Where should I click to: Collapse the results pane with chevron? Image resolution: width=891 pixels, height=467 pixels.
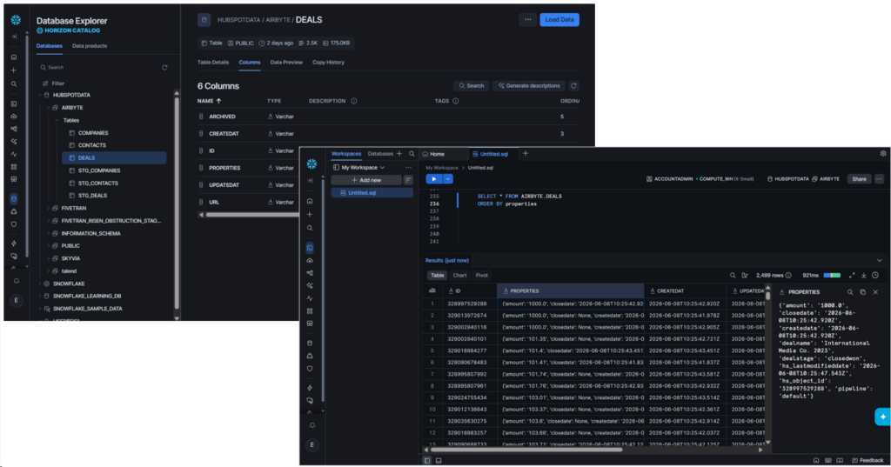[x=879, y=260]
